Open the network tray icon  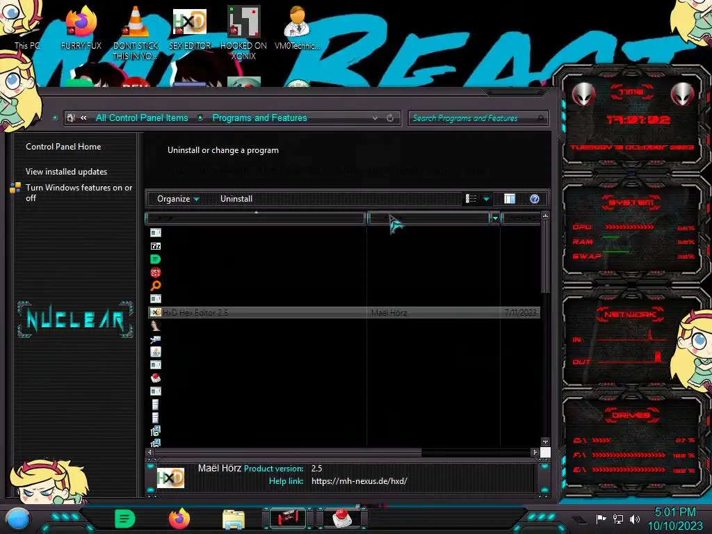pos(617,519)
